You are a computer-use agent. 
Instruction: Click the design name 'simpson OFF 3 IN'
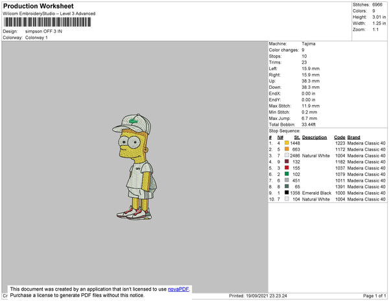tap(43, 31)
